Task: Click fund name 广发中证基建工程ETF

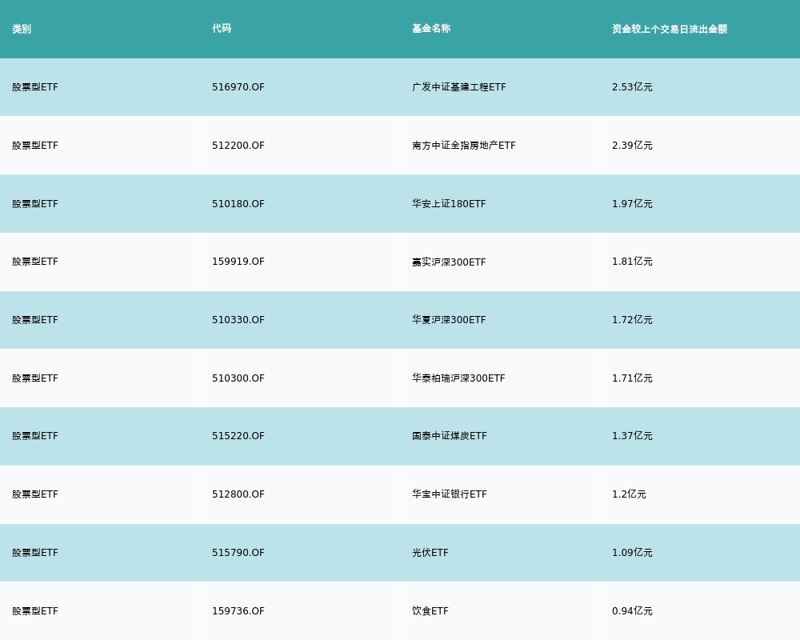Action: 459,87
